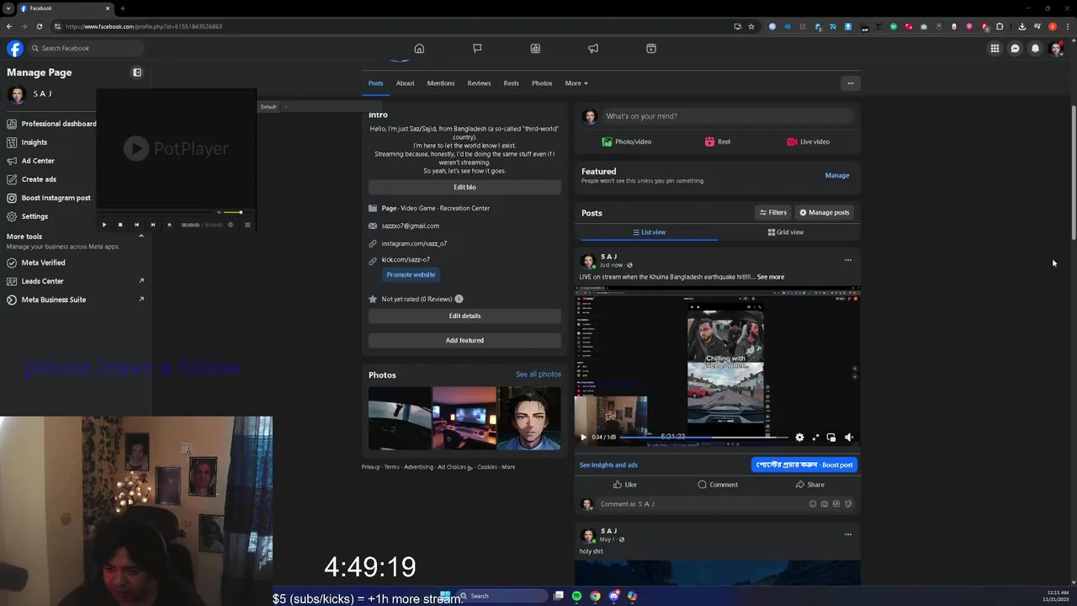Open Meta Business Suite link

tap(74, 300)
